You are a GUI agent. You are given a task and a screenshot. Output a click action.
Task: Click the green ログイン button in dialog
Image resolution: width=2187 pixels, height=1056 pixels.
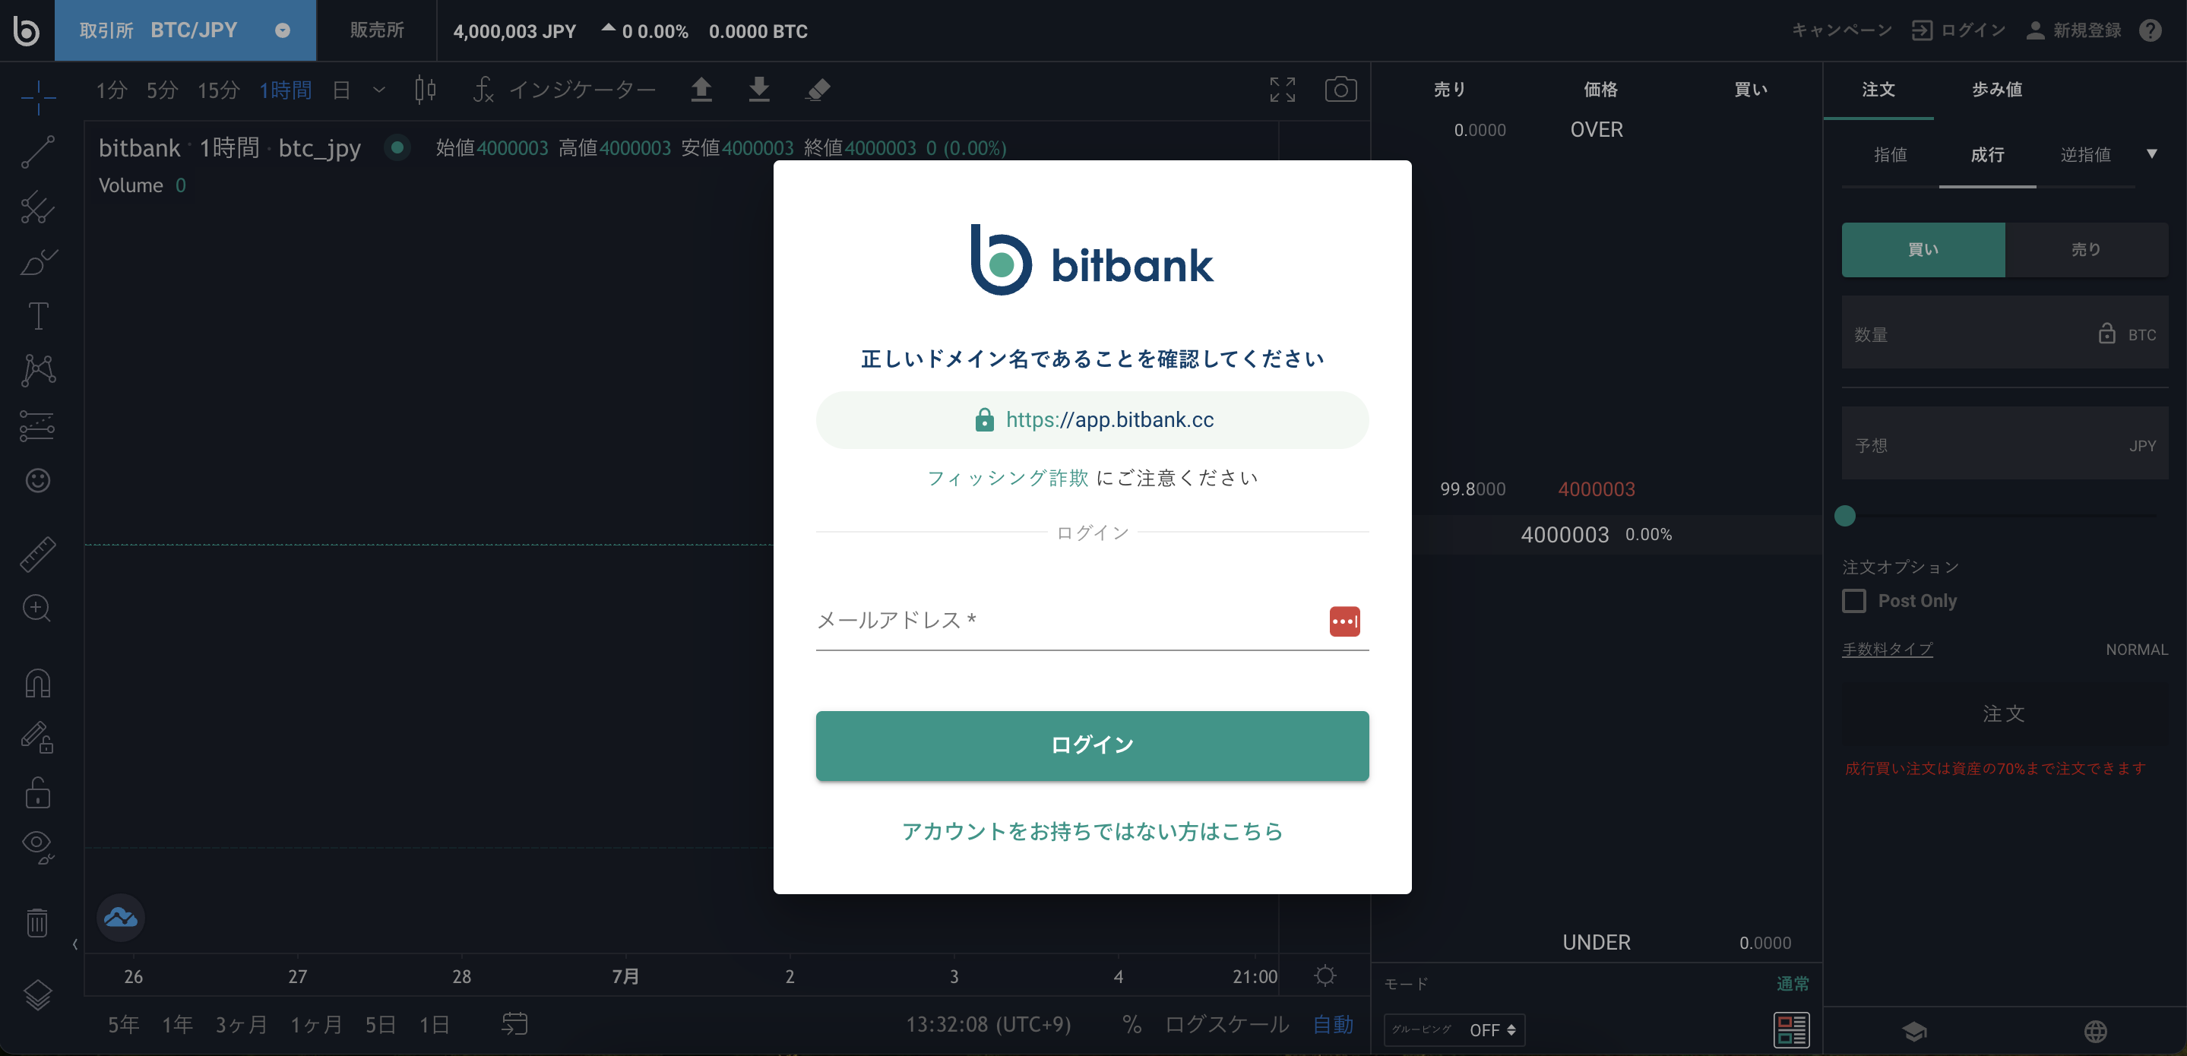point(1092,745)
